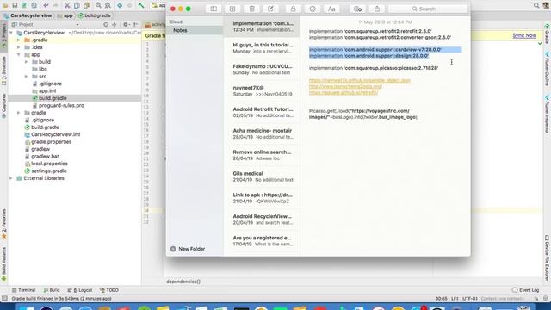Open the 'Fake dynamo : UCVCU...' note
Image resolution: width=551 pixels, height=310 pixels.
click(262, 69)
